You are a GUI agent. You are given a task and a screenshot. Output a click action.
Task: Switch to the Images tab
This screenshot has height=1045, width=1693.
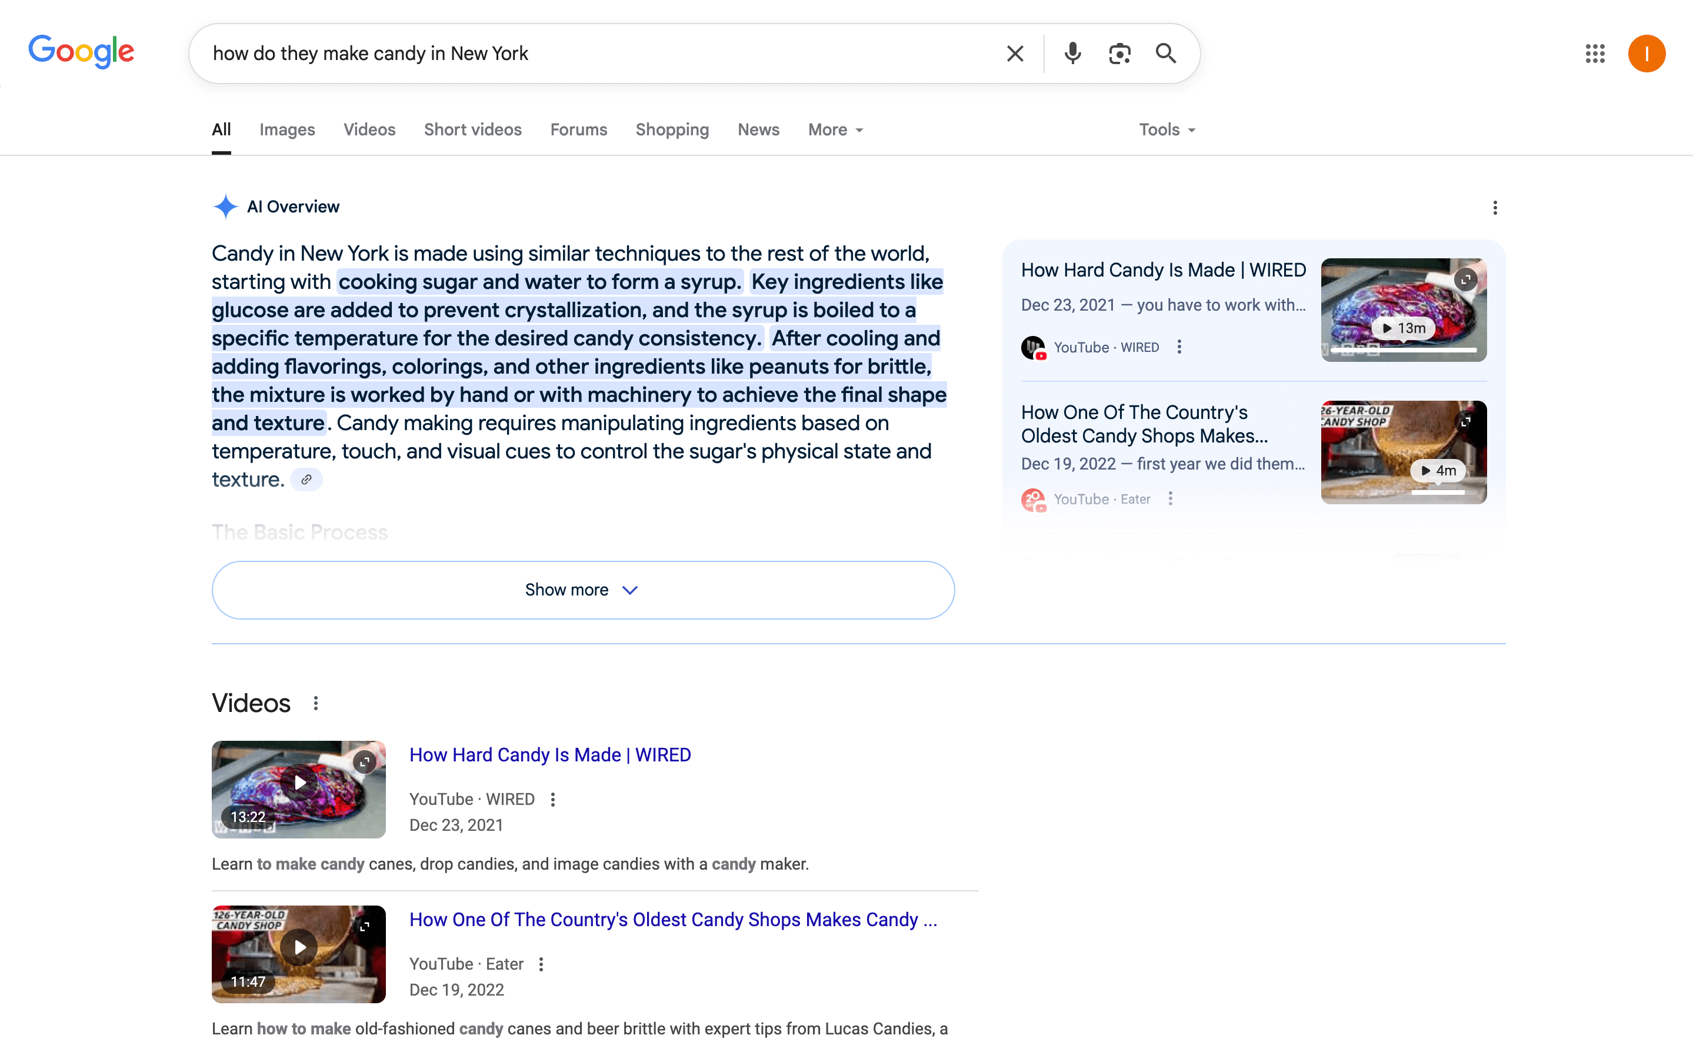(x=286, y=130)
